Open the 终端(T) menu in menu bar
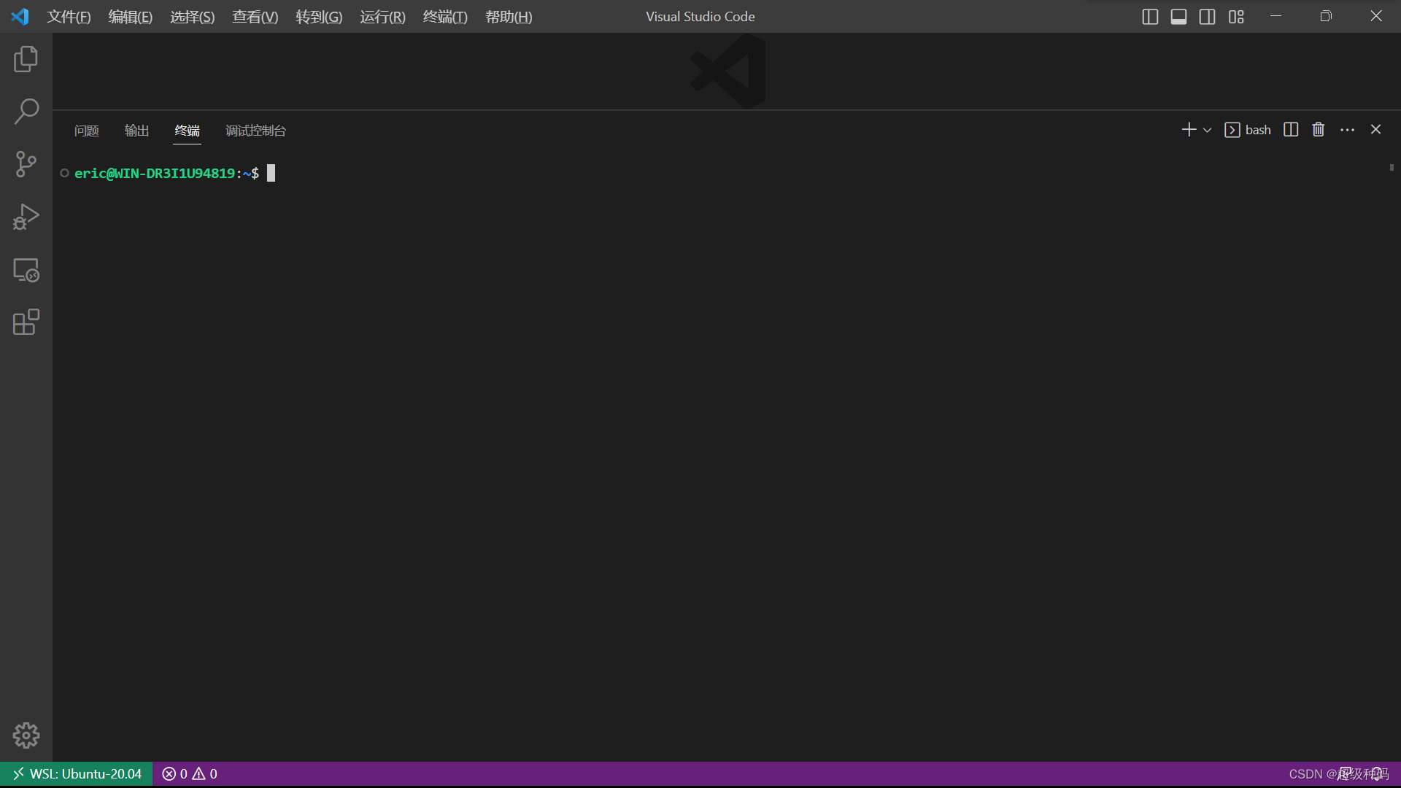The height and width of the screenshot is (788, 1401). point(445,17)
